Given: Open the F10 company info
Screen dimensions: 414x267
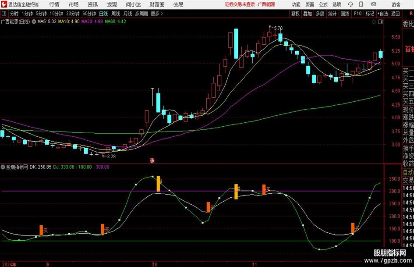Looking at the screenshot, I should pos(357,14).
